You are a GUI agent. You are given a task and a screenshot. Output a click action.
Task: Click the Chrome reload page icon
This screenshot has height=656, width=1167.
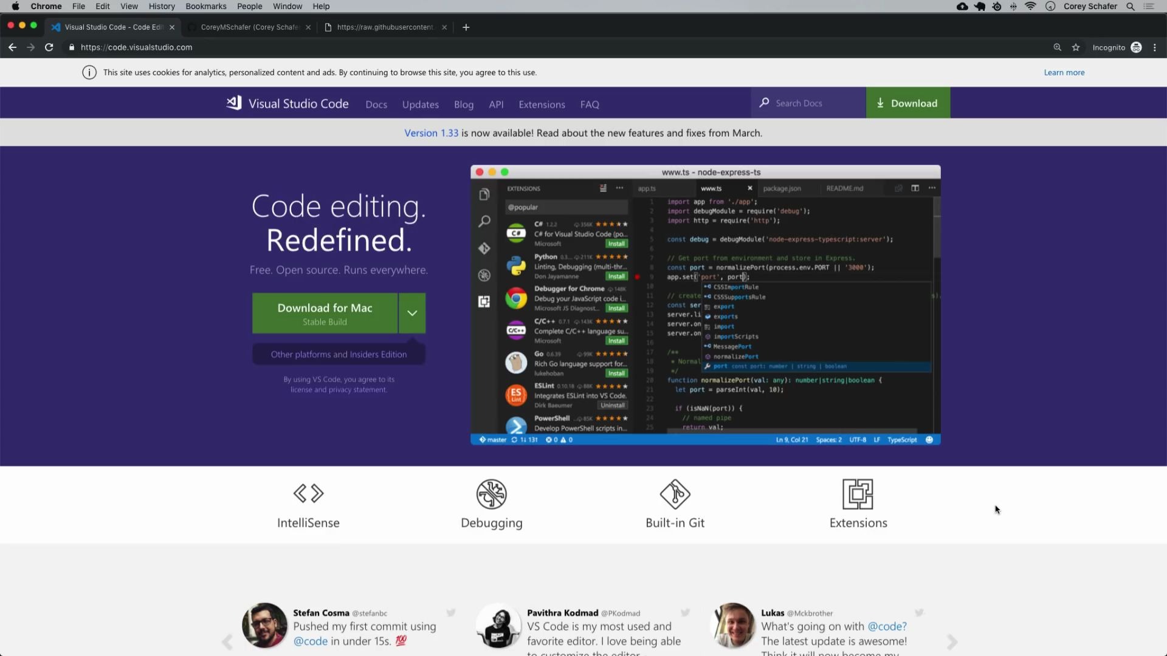[49, 47]
